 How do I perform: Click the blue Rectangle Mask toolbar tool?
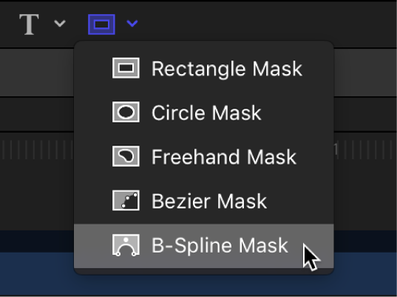pyautogui.click(x=101, y=24)
